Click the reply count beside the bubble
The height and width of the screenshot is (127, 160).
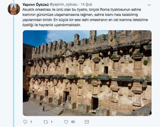pyautogui.click(x=31, y=122)
